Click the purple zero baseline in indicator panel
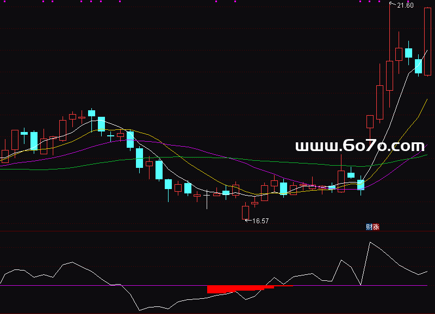Screen dimensions: 435x314 [x=82, y=285]
